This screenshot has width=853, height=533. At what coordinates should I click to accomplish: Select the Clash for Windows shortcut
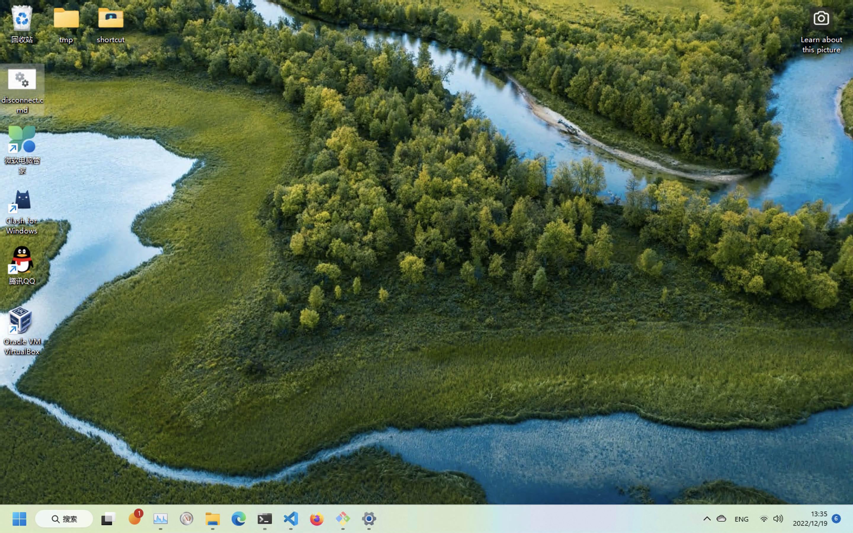click(x=22, y=202)
